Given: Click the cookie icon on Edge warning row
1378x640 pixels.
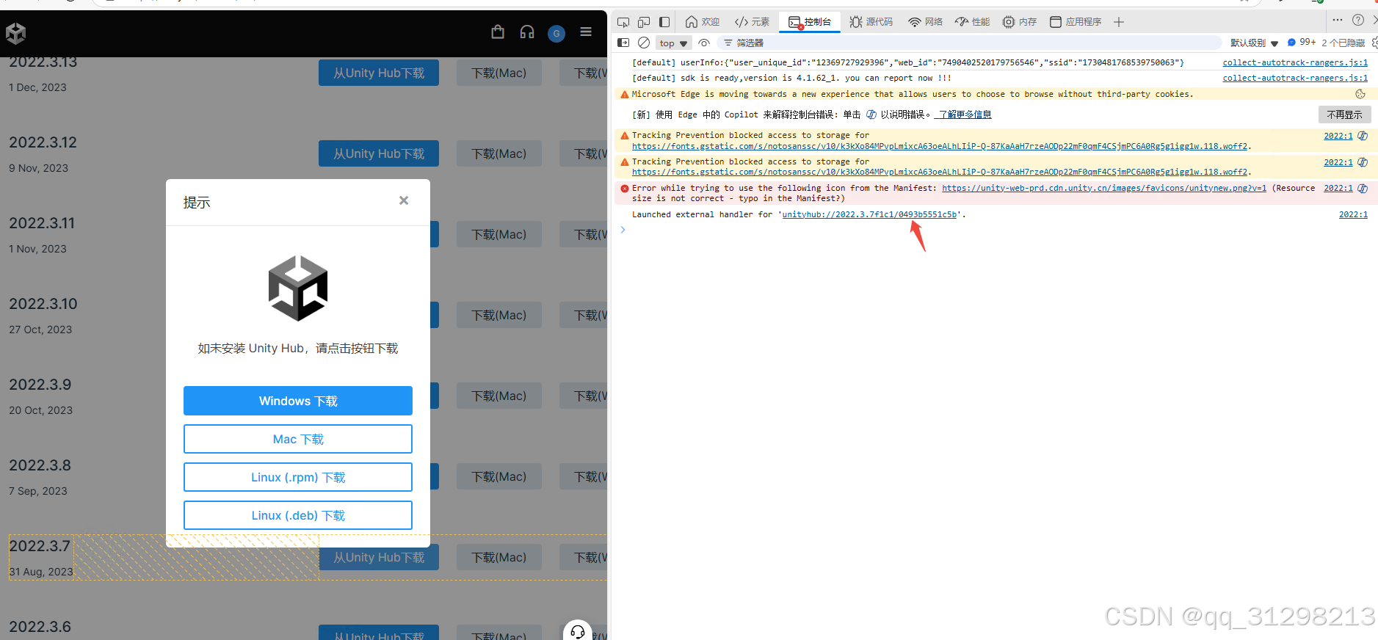Looking at the screenshot, I should tap(1360, 94).
